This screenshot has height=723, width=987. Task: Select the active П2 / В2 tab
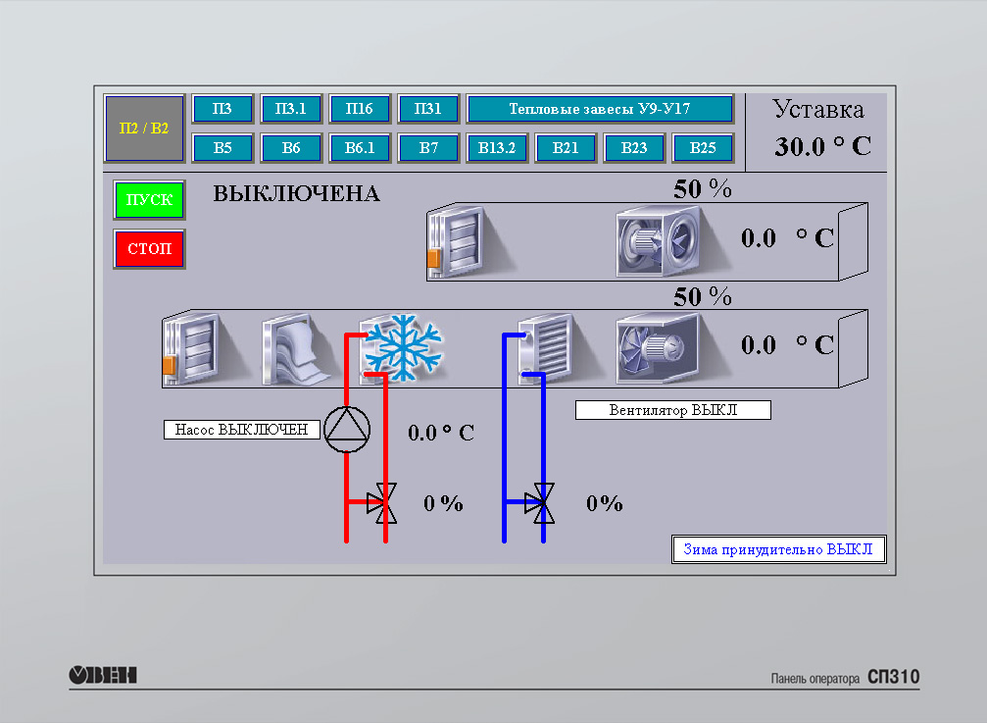144,129
